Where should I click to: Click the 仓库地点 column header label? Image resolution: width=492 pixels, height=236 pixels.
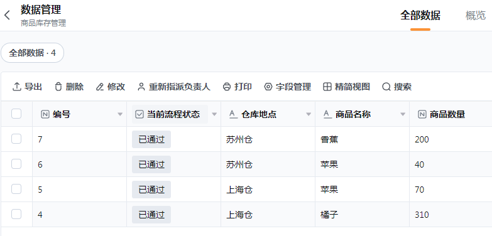tap(259, 114)
